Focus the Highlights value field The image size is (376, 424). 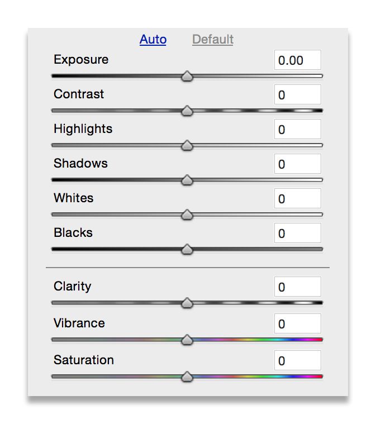297,130
